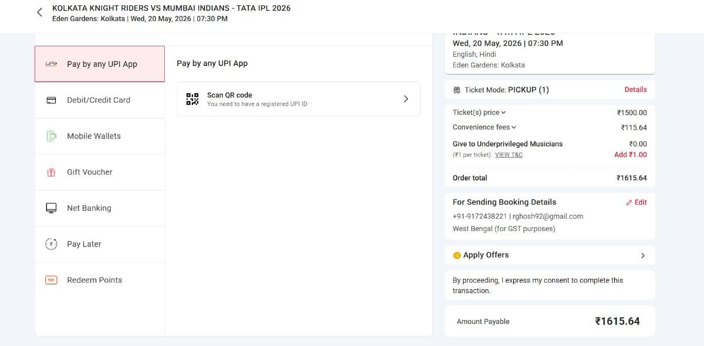Open Scan QR code chevron arrow
Viewport: 704px width, 346px height.
pos(406,99)
